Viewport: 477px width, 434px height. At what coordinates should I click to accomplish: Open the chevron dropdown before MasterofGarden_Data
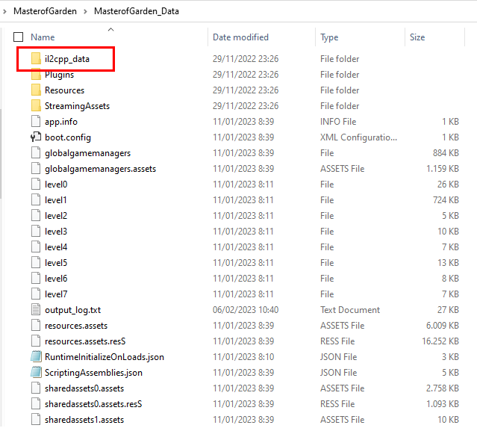(86, 11)
